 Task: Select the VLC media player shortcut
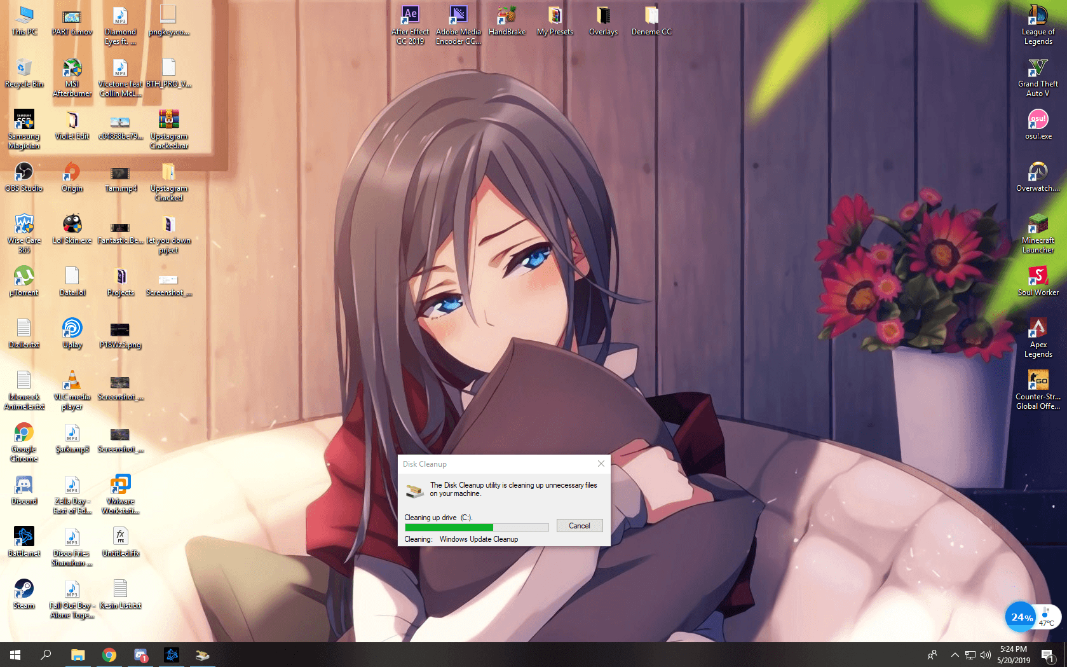(72, 390)
